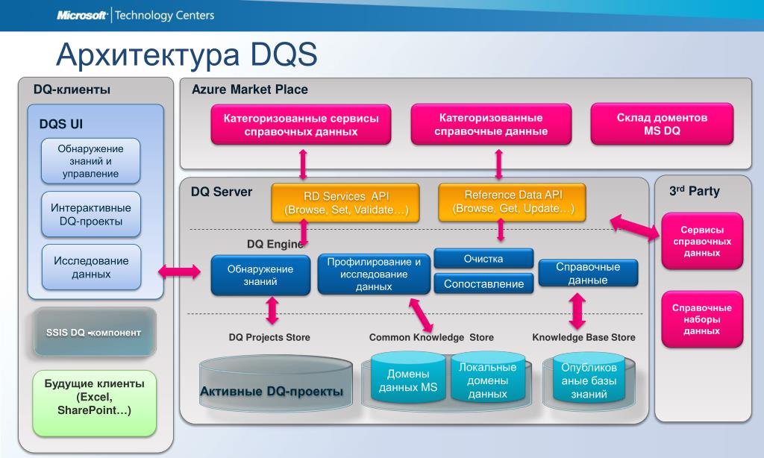764x458 pixels.
Task: Select the 'Справочные наборы данных' 3rd Party box
Action: (x=702, y=319)
